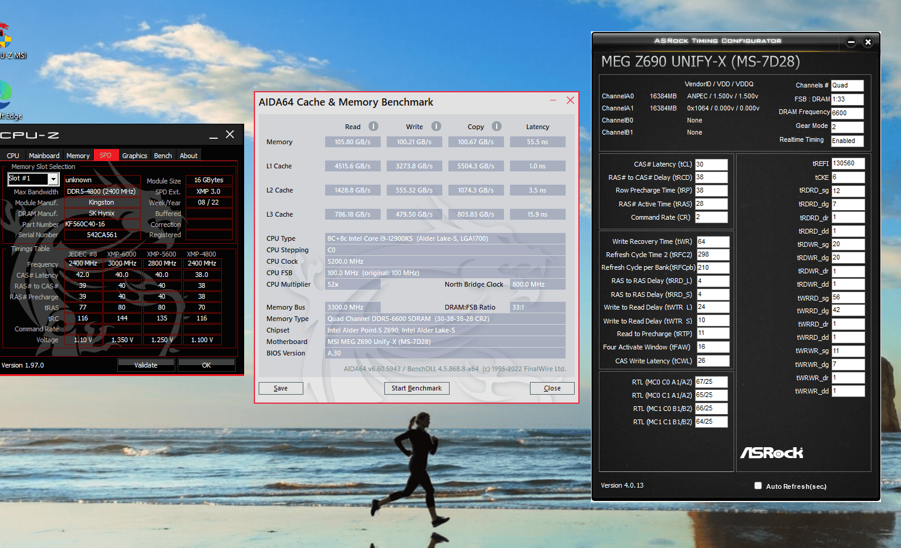Click Save in AIDA64 benchmark
This screenshot has height=548, width=901.
[x=280, y=388]
